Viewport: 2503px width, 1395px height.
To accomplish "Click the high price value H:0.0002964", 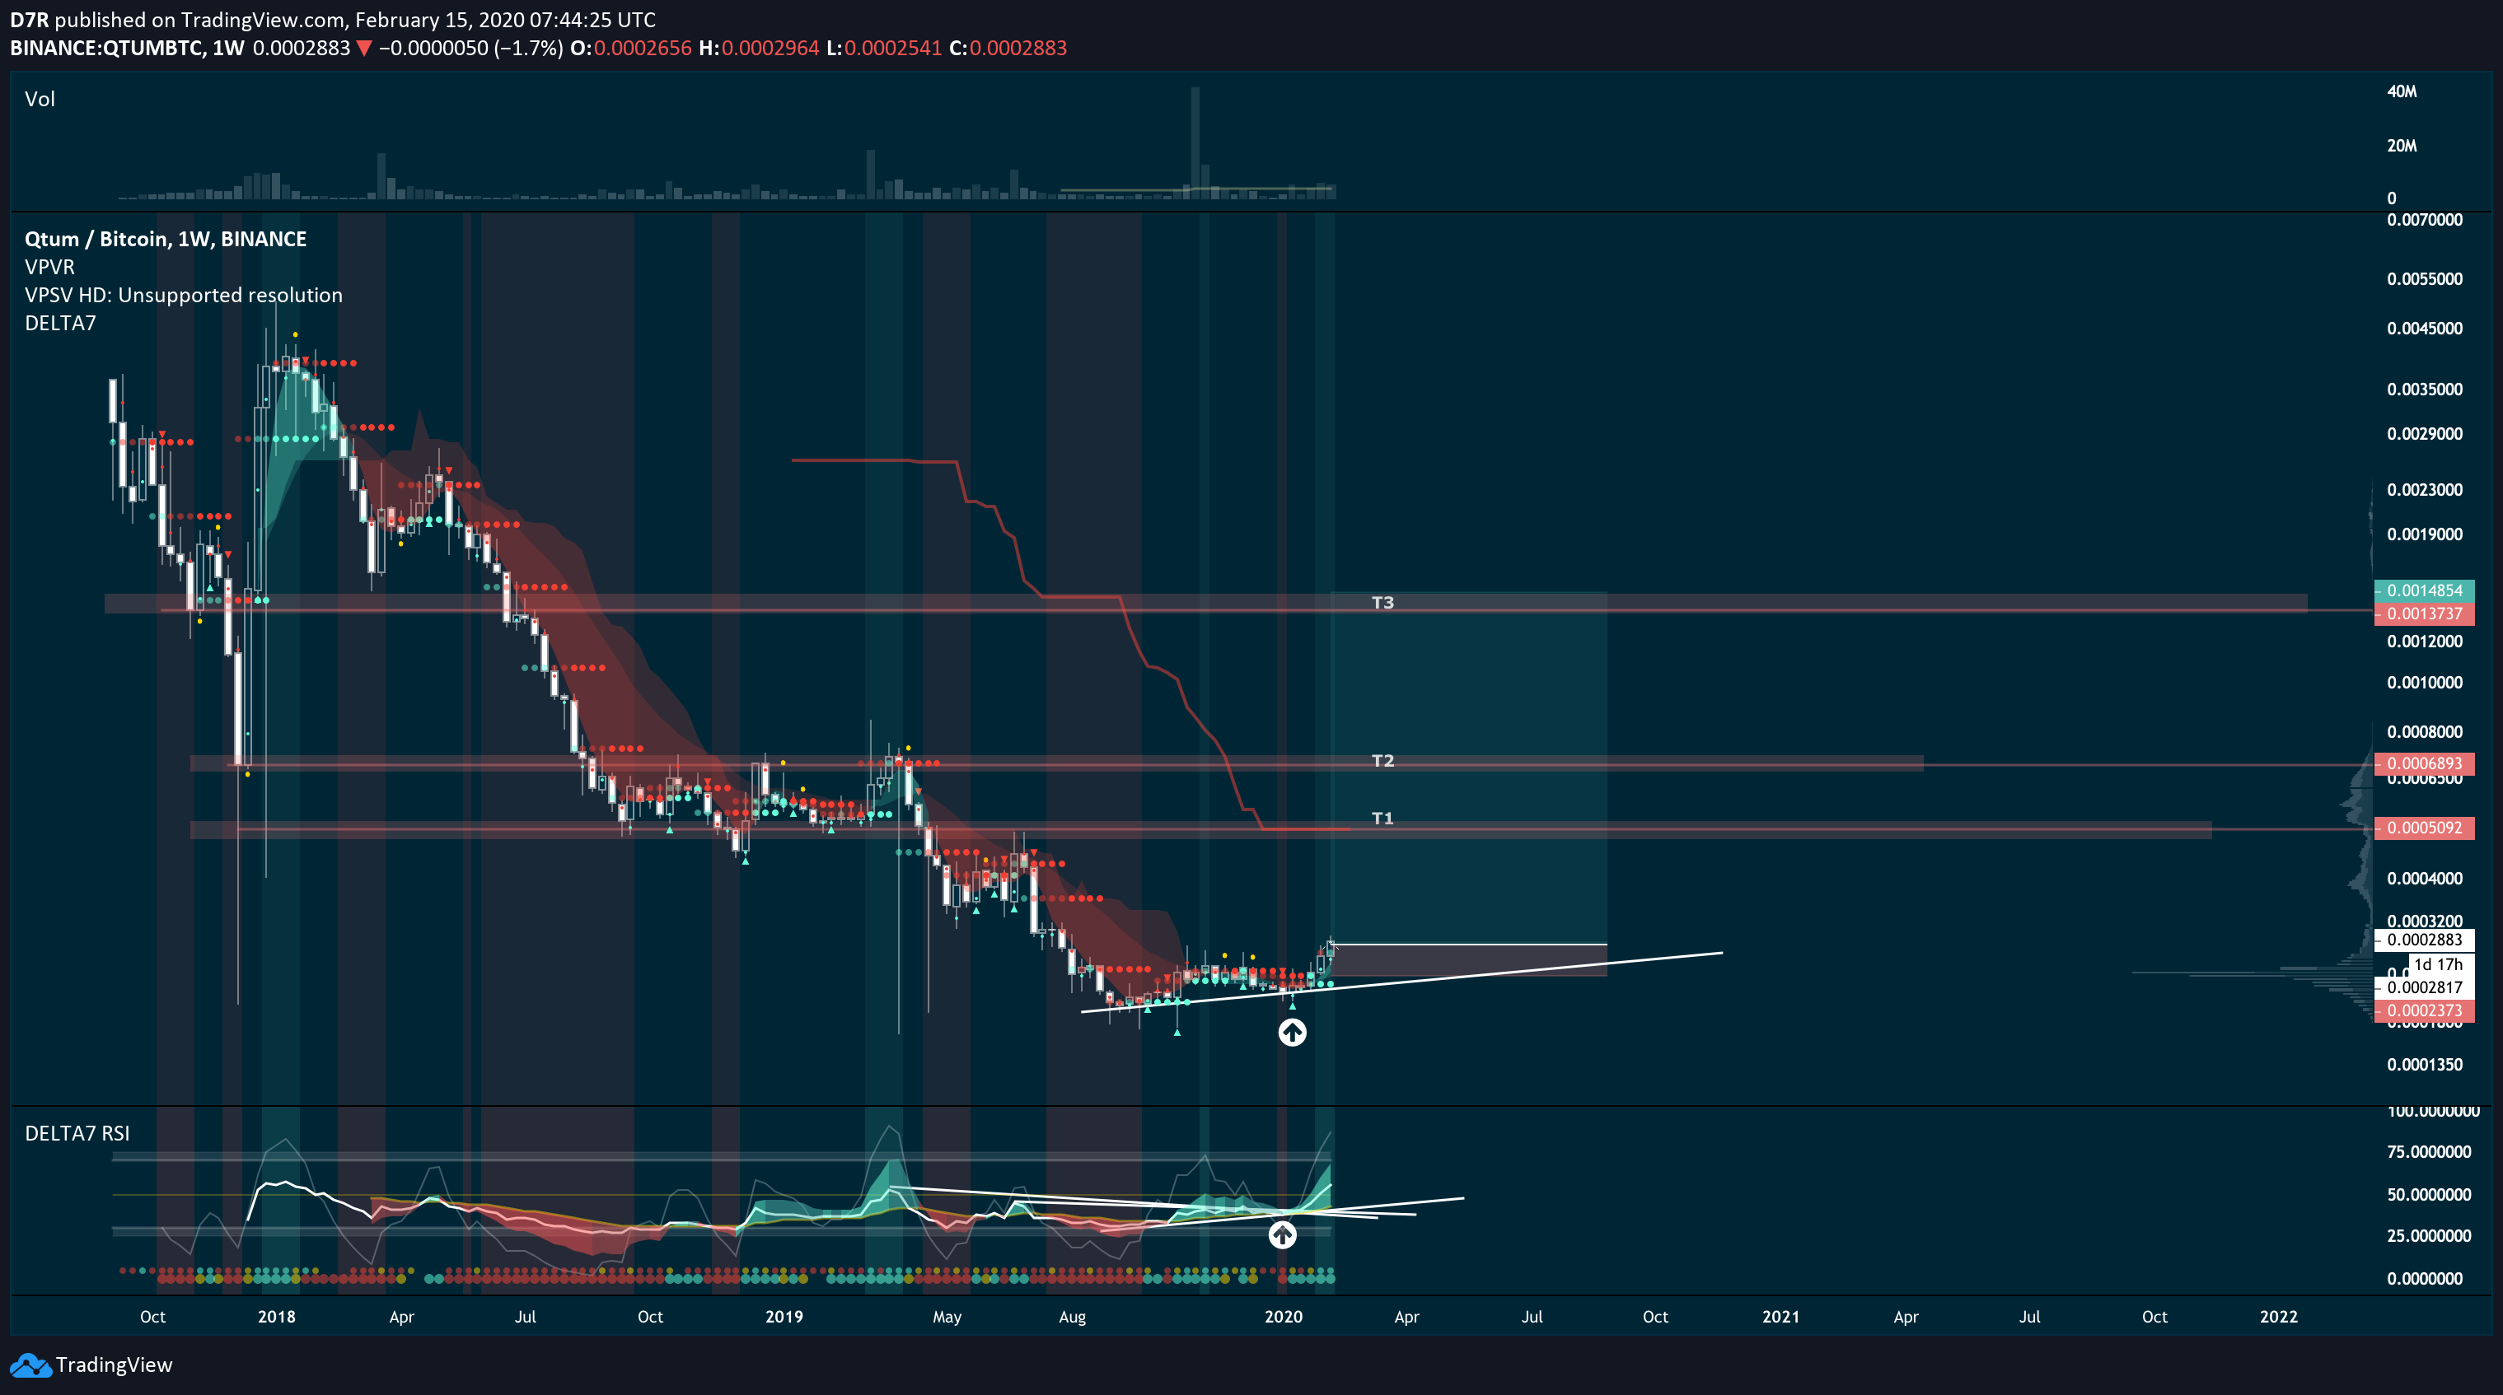I will pos(759,48).
